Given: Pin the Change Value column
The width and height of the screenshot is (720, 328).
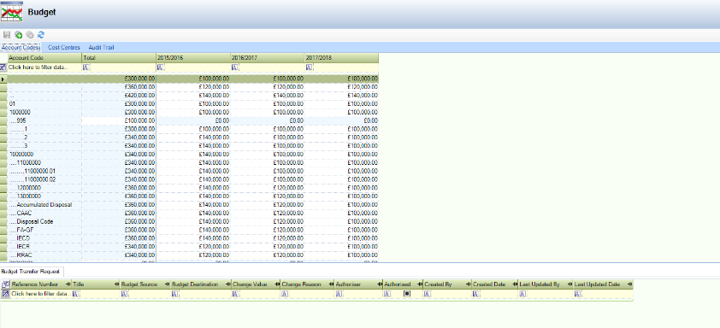Looking at the screenshot, I should [x=278, y=284].
